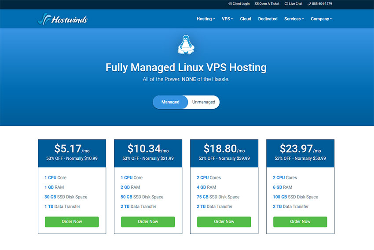
Task: Click '30 GB SSD Disk Space' text
Action: (x=66, y=197)
